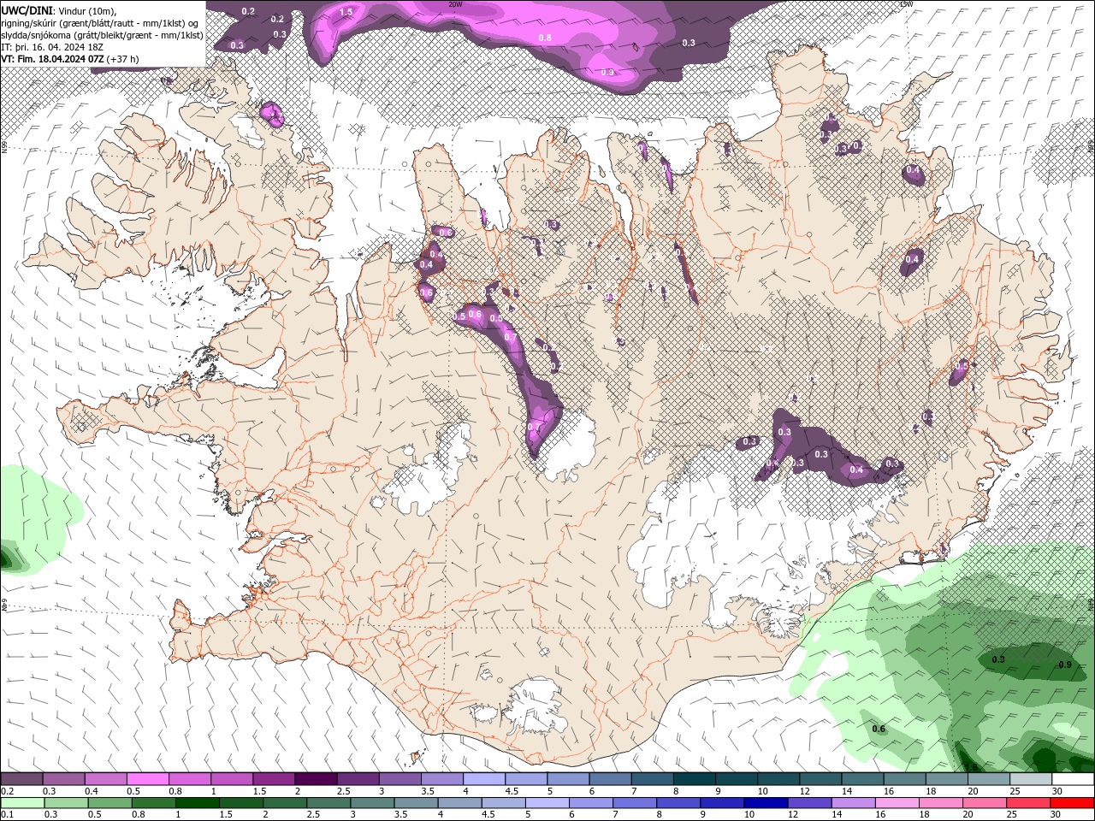Image resolution: width=1095 pixels, height=821 pixels.
Task: Click rain legend label '0.1'
Action: (8, 814)
